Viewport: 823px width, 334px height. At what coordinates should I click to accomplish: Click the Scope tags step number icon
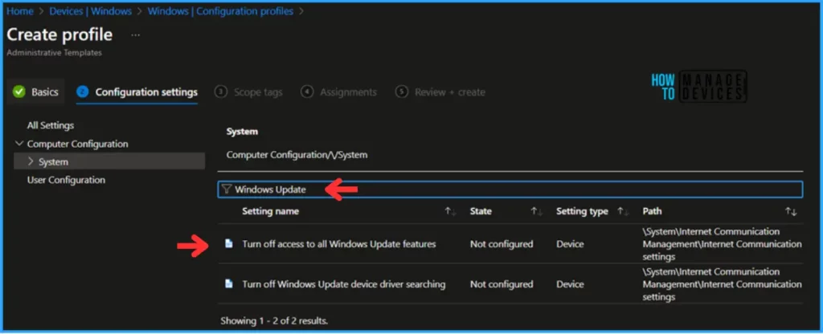tap(221, 92)
